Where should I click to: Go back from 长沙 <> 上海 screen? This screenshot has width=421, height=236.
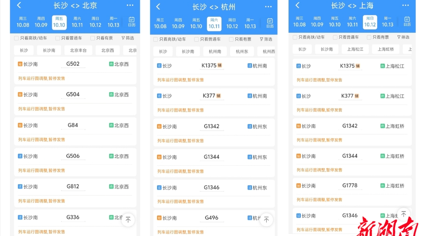(x=297, y=5)
